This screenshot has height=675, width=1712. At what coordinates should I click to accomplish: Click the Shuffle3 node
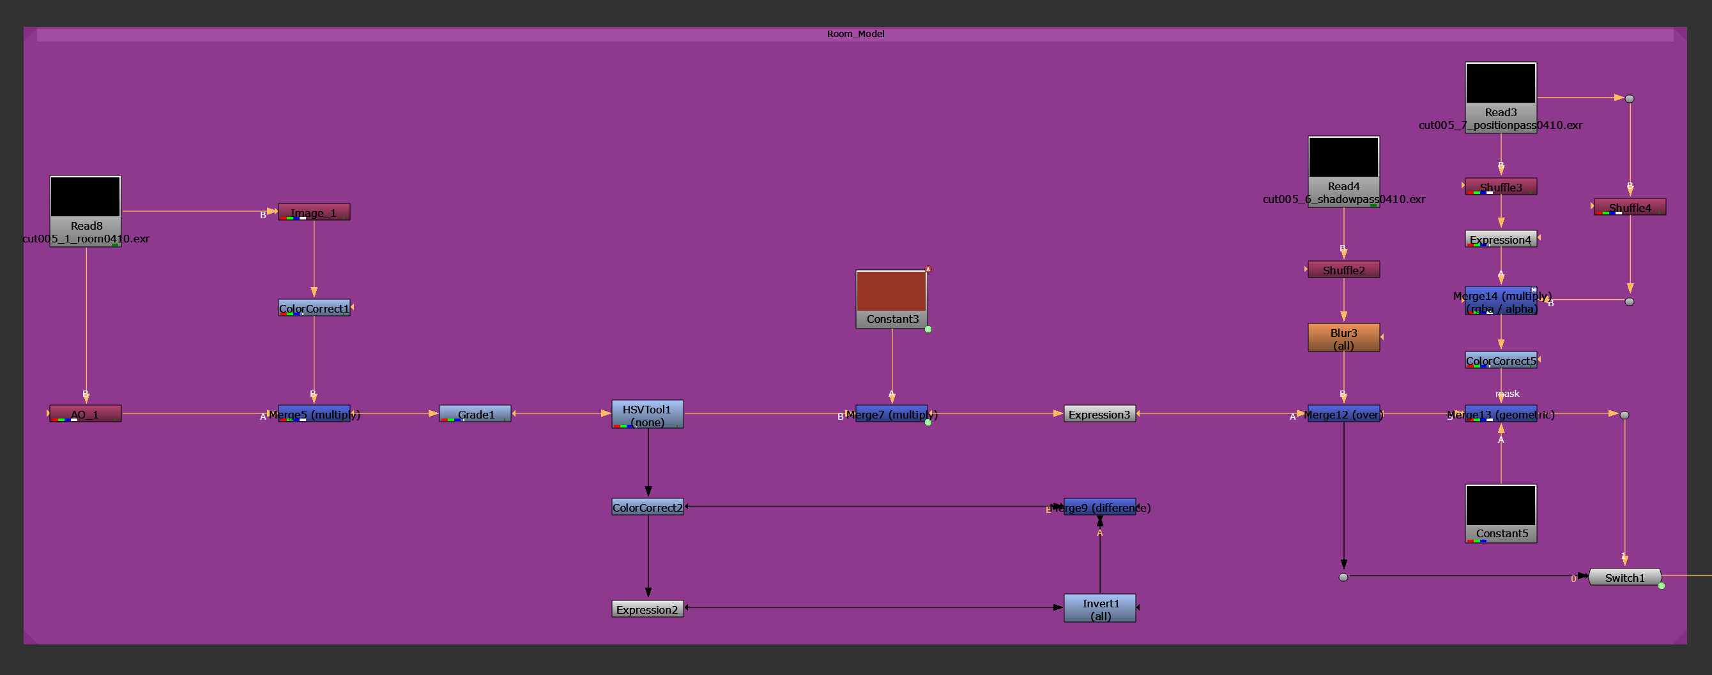pyautogui.click(x=1501, y=186)
